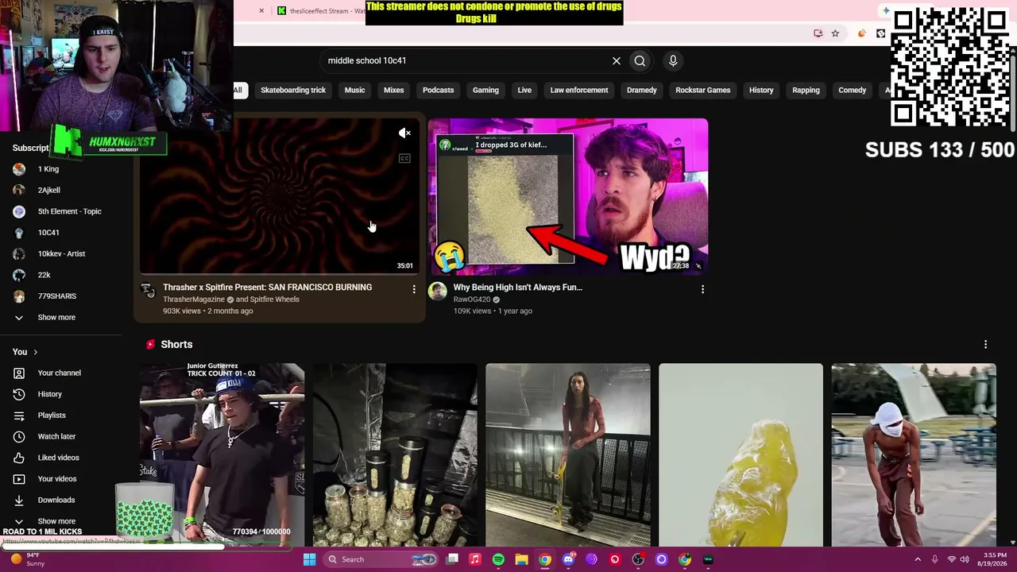Viewport: 1017px width, 572px height.
Task: Open 'Why Being High Isn't Always Fun...' title
Action: (x=518, y=287)
